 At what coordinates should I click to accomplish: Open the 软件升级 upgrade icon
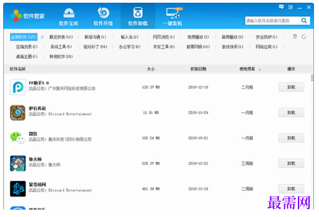(104, 13)
